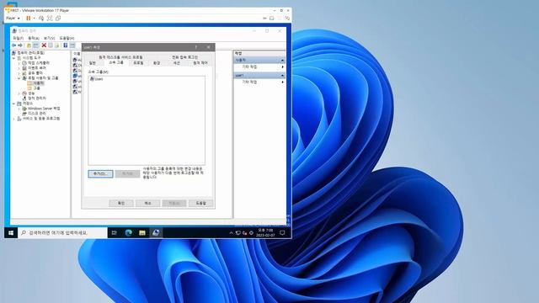Switch to the 프로필 tab
Screen dimensions: 539x303
click(x=138, y=63)
